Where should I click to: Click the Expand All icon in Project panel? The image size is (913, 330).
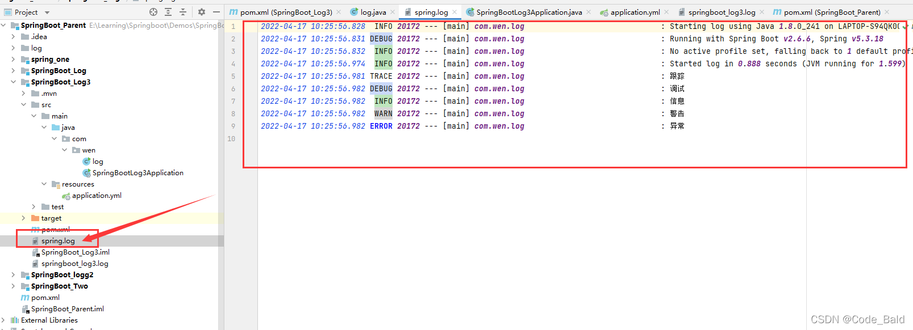pos(168,12)
